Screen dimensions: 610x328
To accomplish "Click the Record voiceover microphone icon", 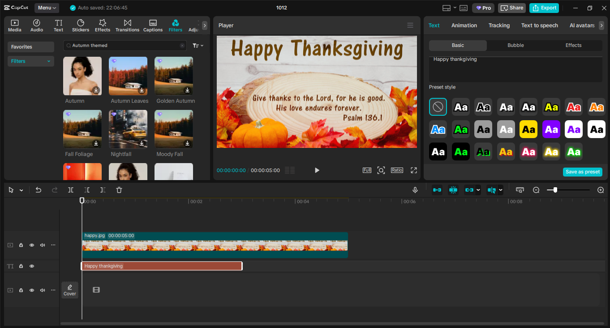I will point(415,190).
